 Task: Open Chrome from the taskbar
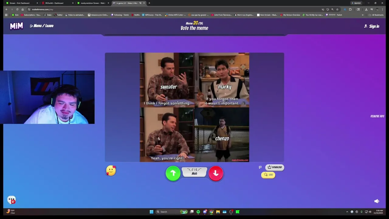tap(211, 212)
